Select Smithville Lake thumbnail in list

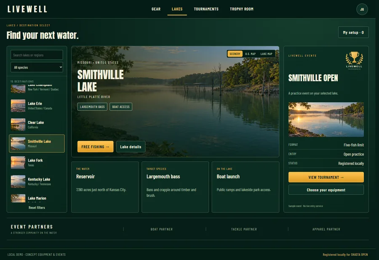(x=18, y=143)
